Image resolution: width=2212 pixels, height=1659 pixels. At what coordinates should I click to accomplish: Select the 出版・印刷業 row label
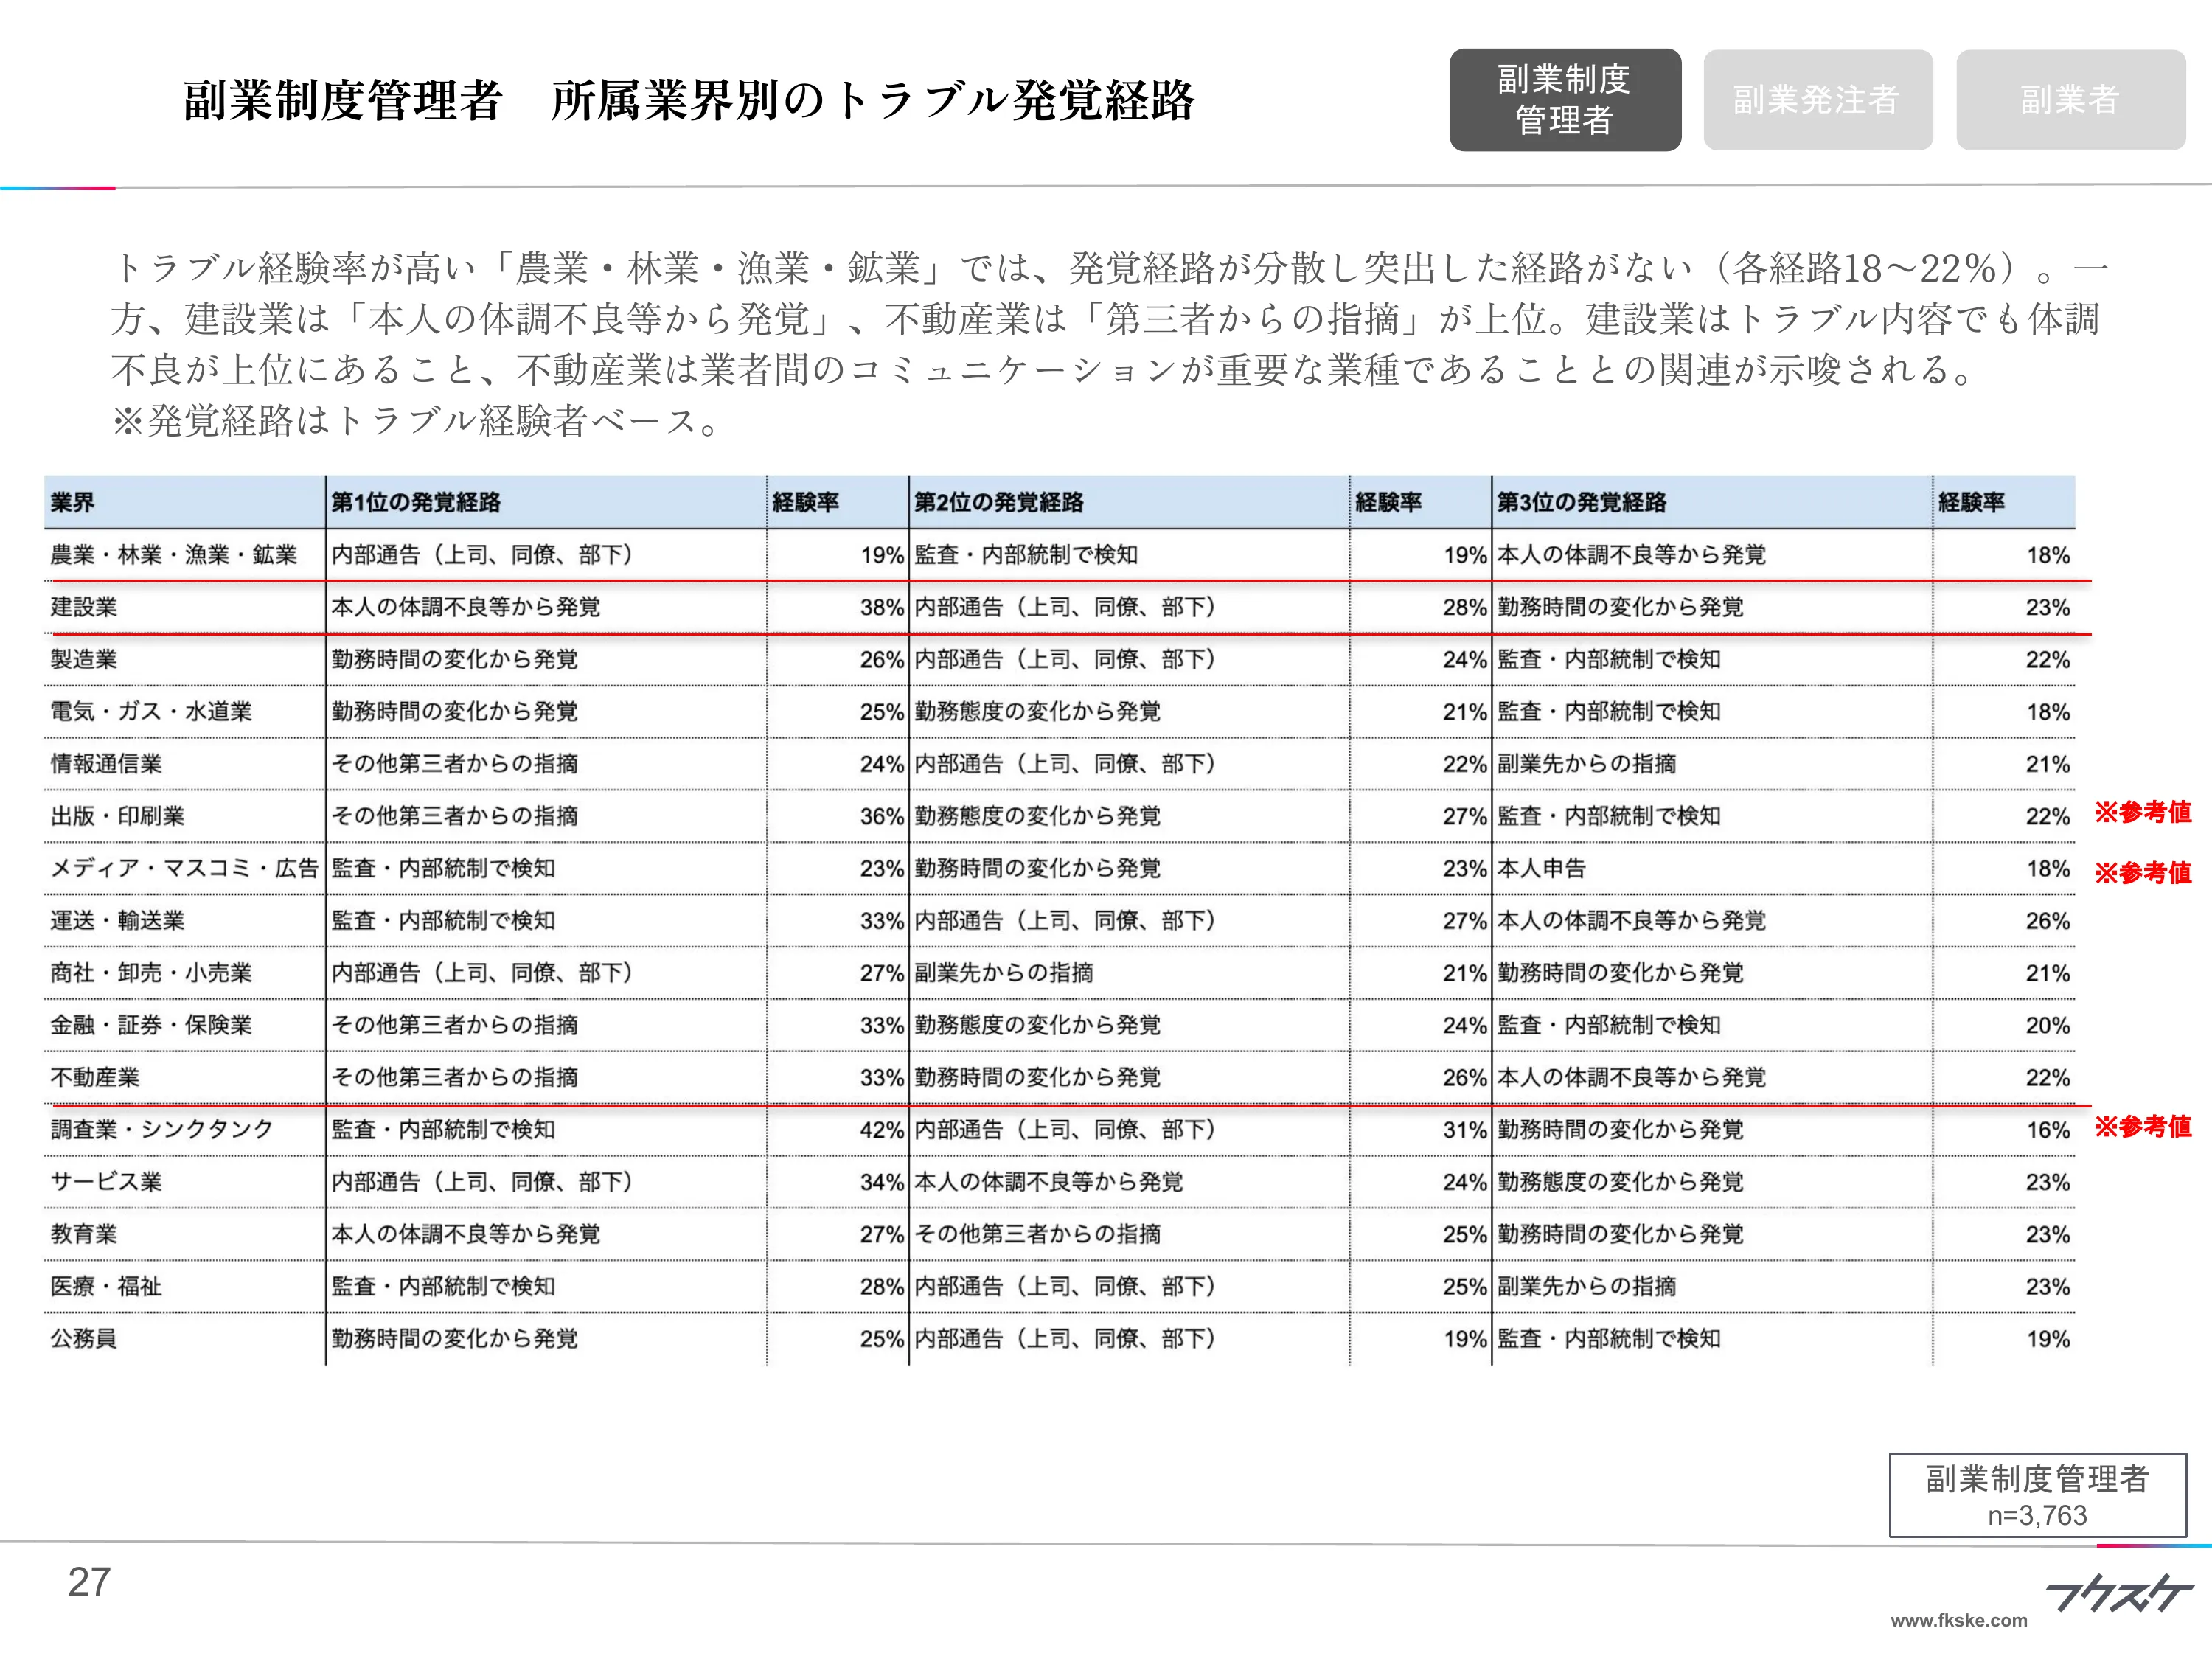(118, 816)
